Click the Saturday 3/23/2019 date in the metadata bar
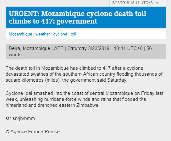This screenshot has width=171, height=141. 88,48
